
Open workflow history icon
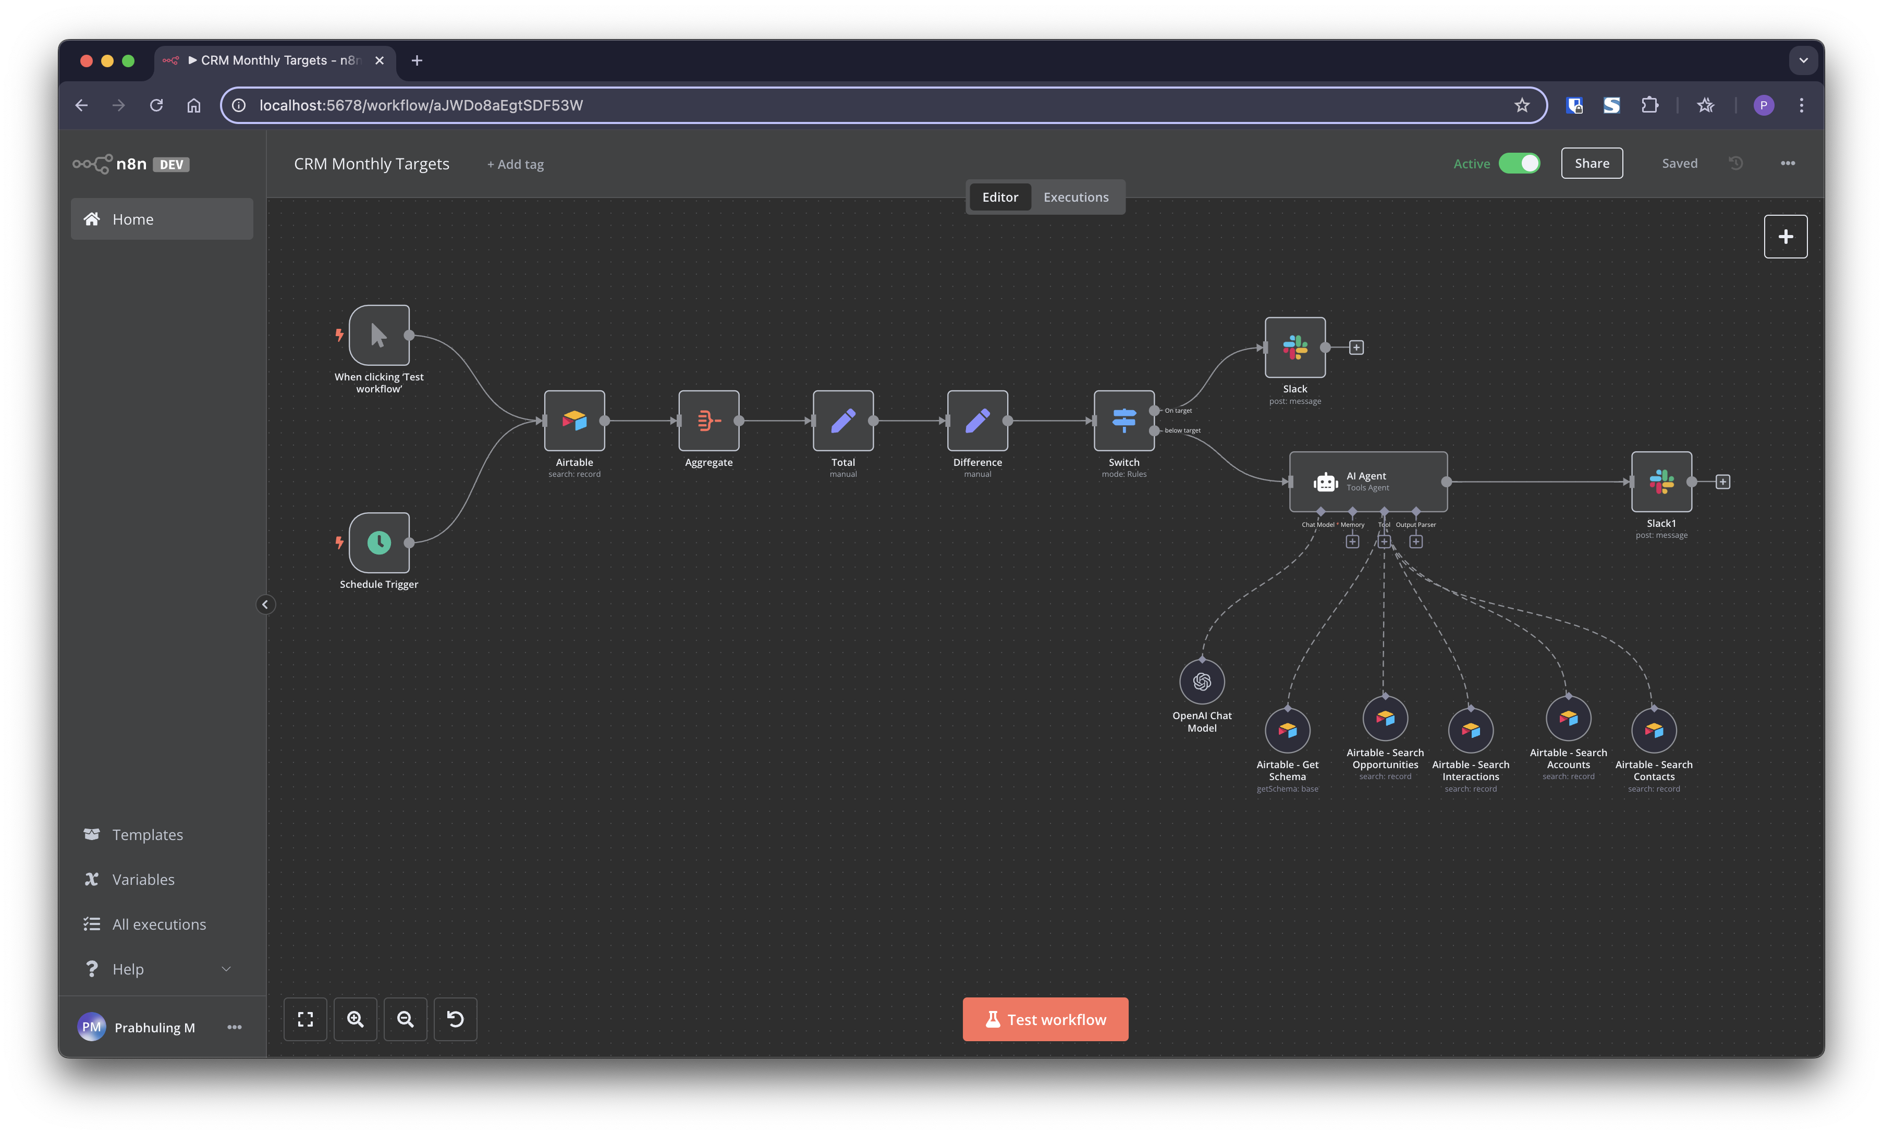[x=1735, y=163]
